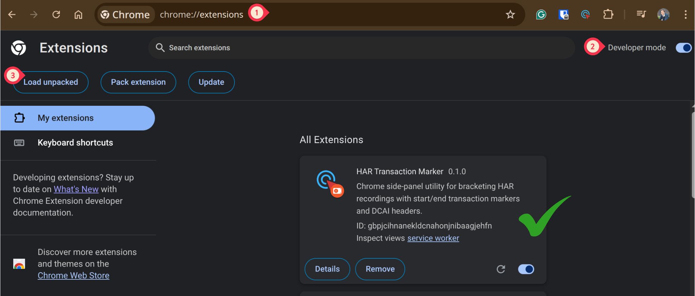Screen dimensions: 695x296
Task: Open the service worker inspect link
Action: click(x=433, y=238)
